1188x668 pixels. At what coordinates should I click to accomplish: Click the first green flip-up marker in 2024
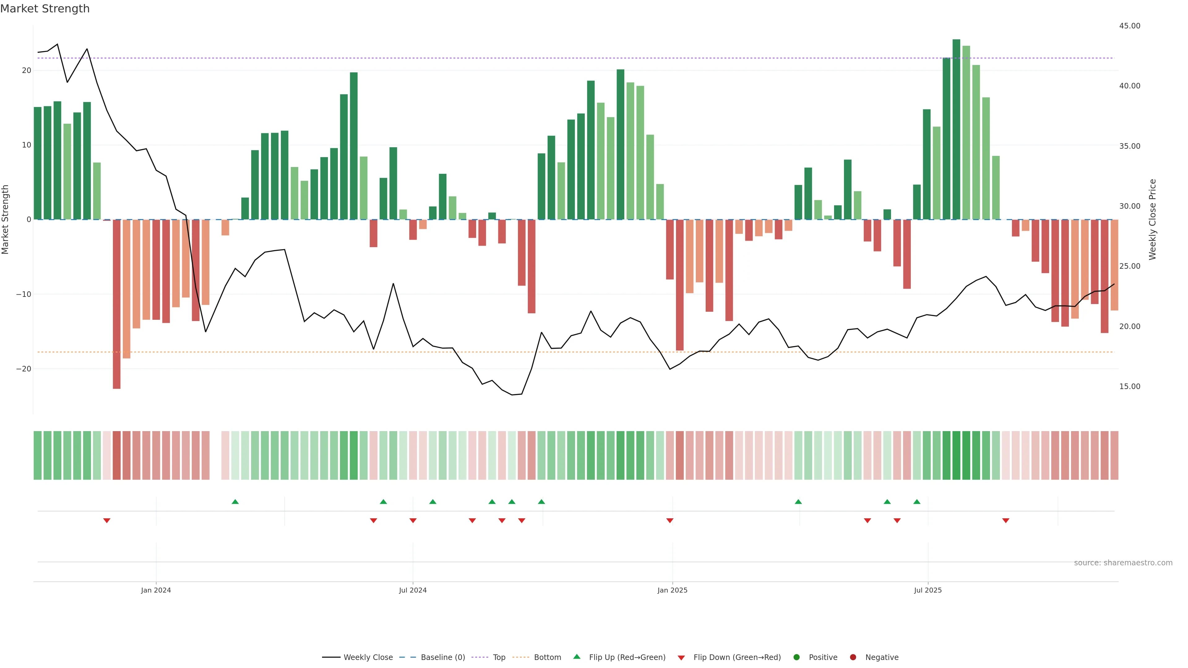tap(235, 502)
